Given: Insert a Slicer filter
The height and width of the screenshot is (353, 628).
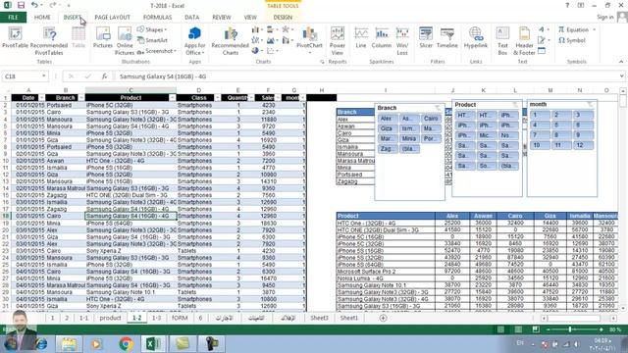Looking at the screenshot, I should pyautogui.click(x=426, y=38).
